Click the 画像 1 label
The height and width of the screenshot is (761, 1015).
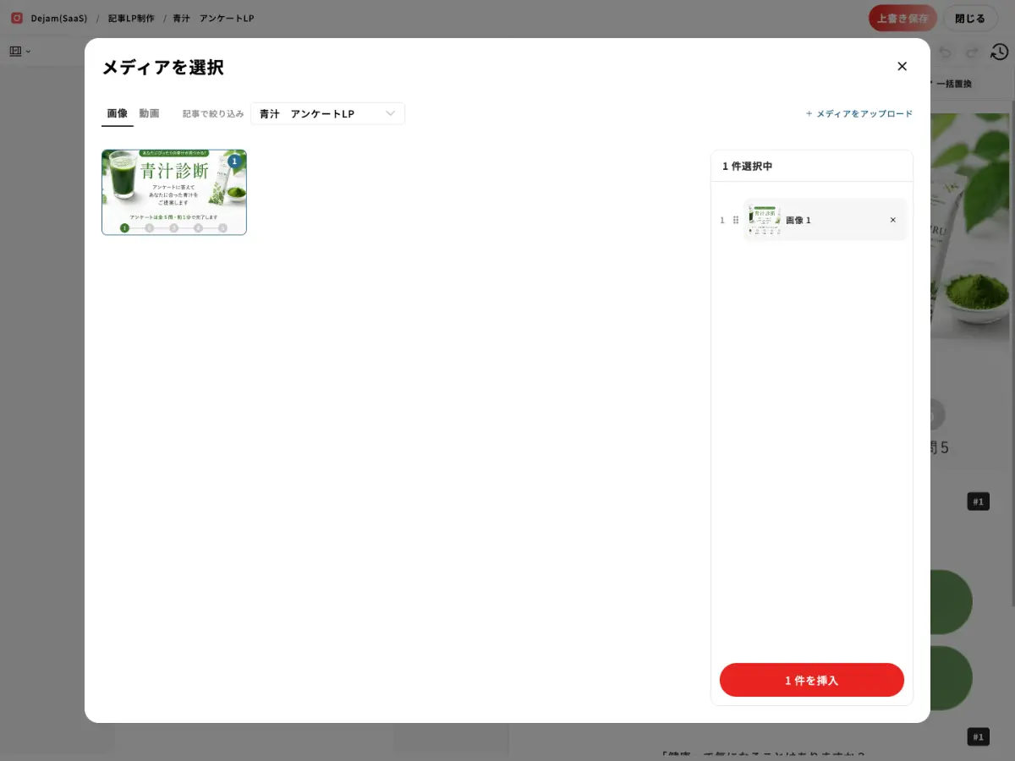click(798, 220)
